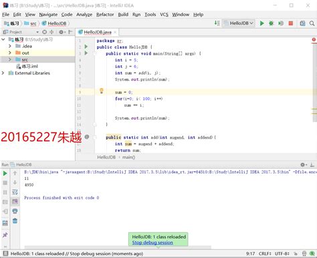
Task: Start debugging with the bug icon
Action: pyautogui.click(x=272, y=23)
